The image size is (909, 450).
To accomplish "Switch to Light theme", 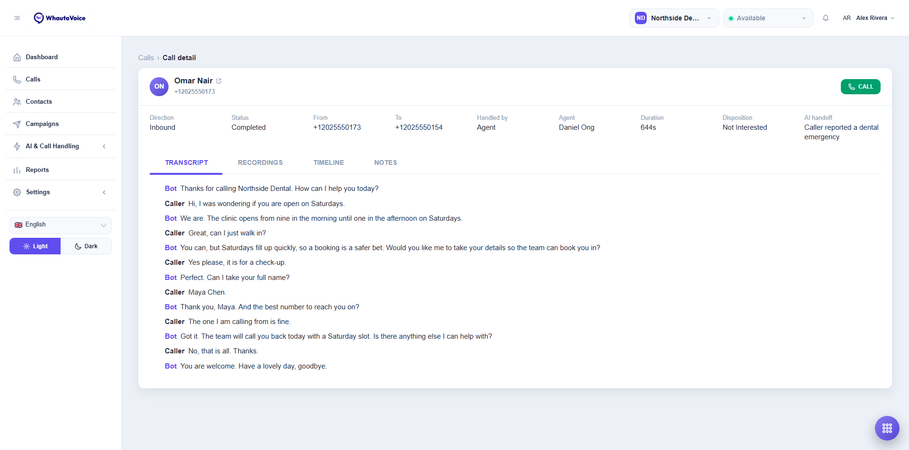I will [x=35, y=246].
